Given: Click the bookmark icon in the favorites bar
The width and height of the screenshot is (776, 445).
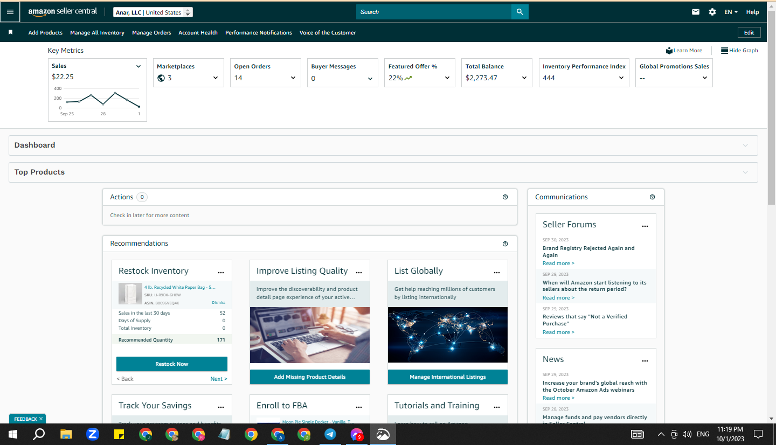Looking at the screenshot, I should pyautogui.click(x=10, y=32).
